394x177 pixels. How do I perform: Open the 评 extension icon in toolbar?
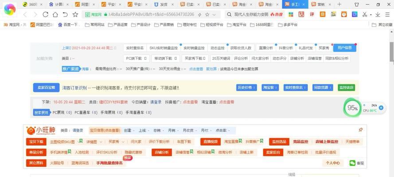[312, 15]
